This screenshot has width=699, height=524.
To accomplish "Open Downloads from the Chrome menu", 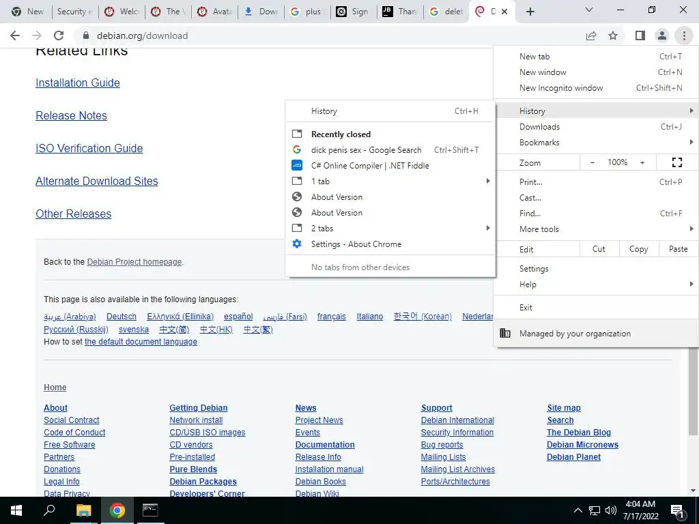I will [x=596, y=127].
